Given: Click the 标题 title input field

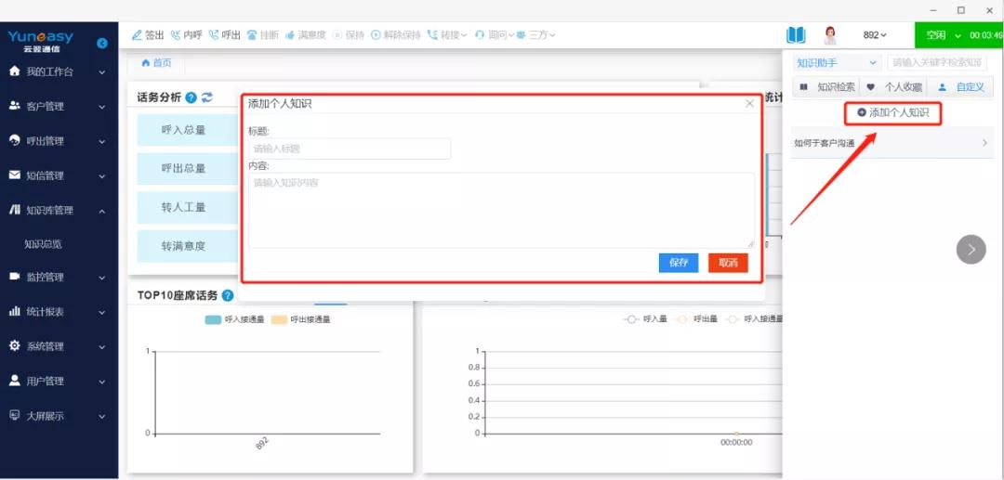Looking at the screenshot, I should [x=350, y=149].
